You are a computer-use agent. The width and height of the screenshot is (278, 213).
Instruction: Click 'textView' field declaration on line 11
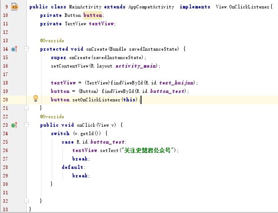point(101,24)
